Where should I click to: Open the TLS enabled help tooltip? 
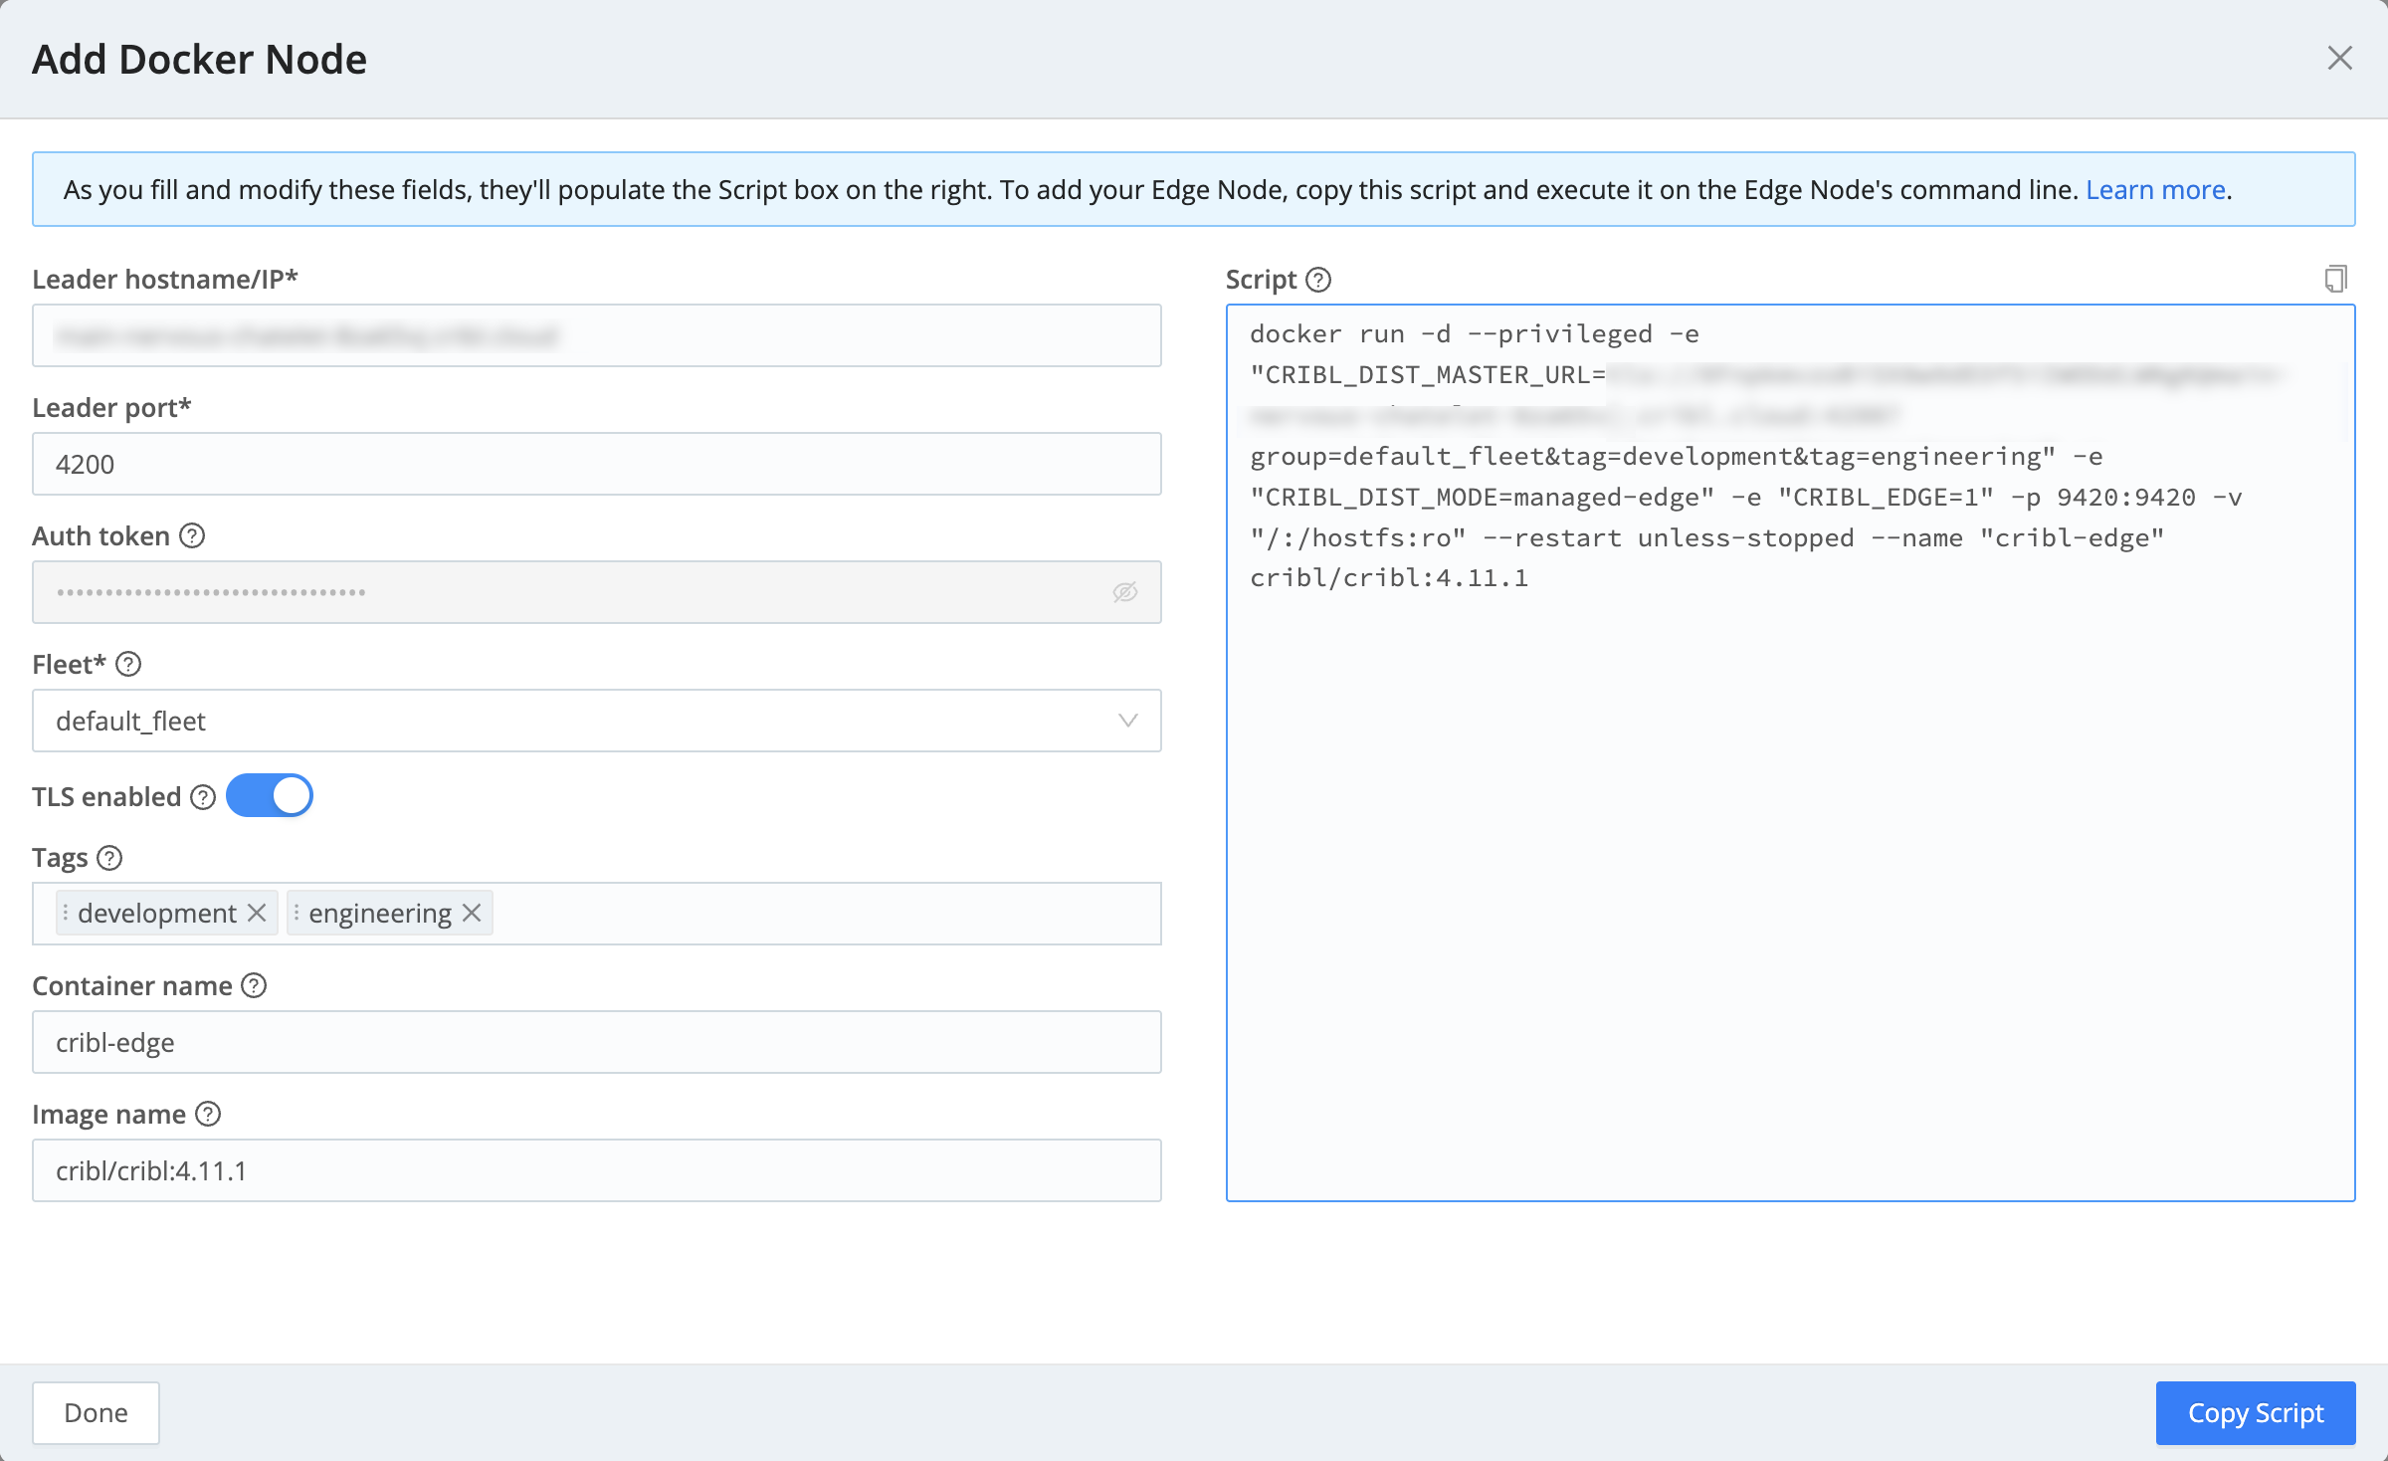202,796
